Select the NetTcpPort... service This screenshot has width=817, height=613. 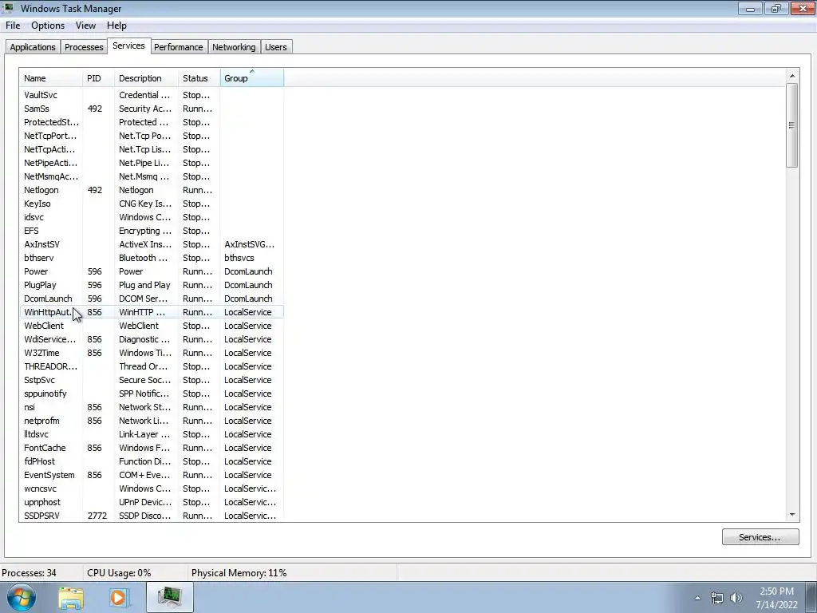(50, 136)
